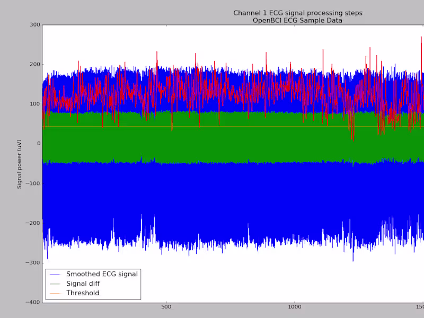Click the 'Signal diff' legend label
Screen dimensions: 424x318
[83, 284]
